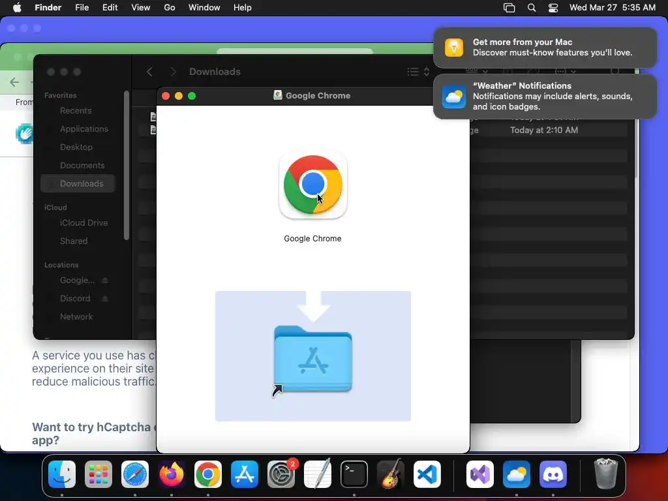Select Discord volume in Finder sidebar

point(75,299)
